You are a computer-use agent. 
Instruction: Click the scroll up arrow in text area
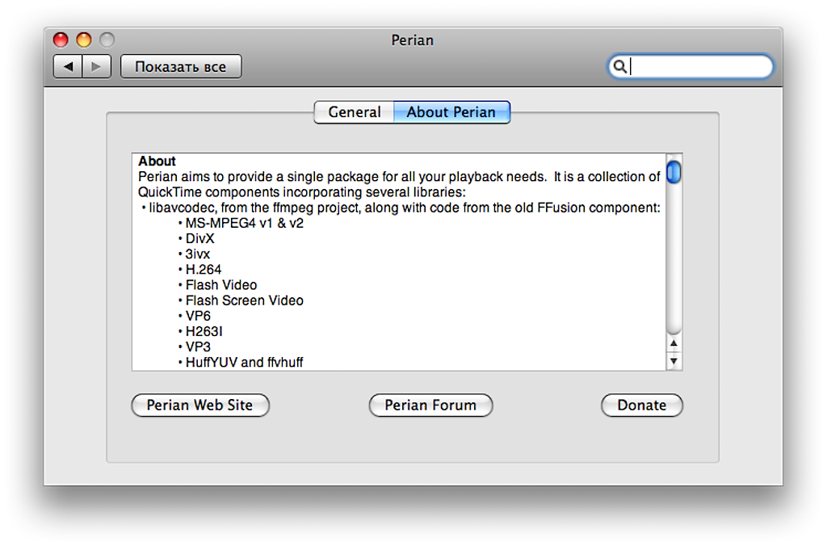[x=674, y=344]
